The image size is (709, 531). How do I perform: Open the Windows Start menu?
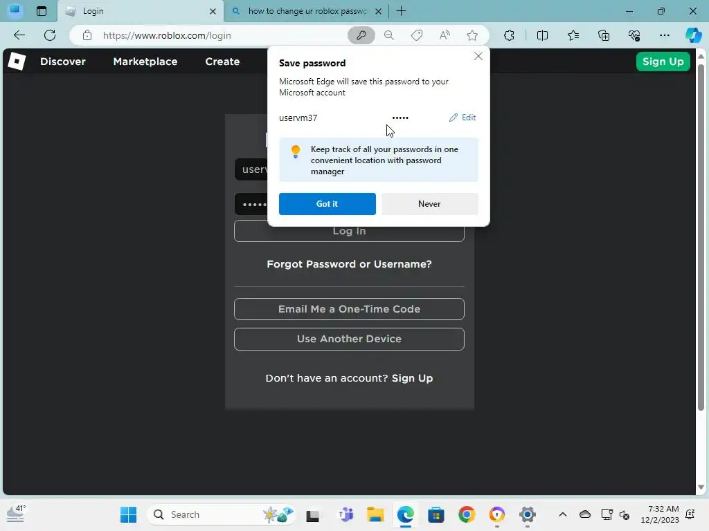pos(128,514)
